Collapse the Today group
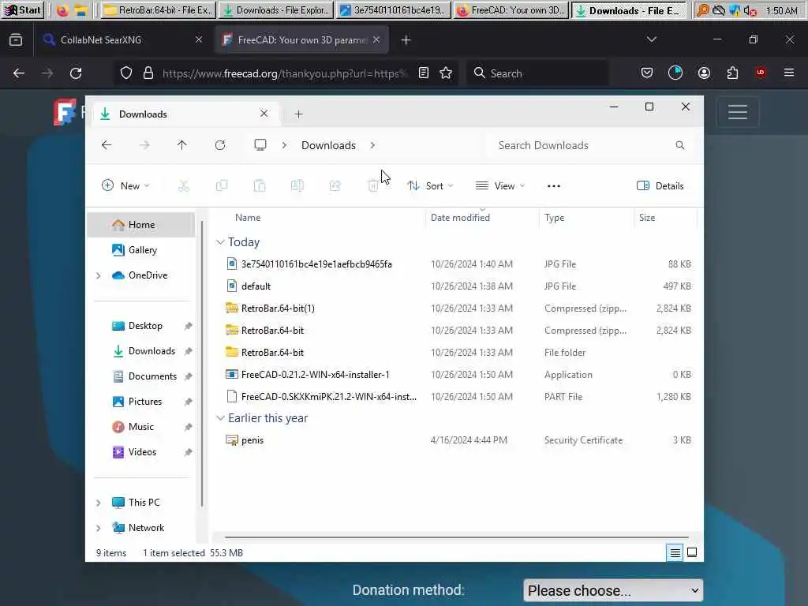This screenshot has width=808, height=606. point(220,242)
